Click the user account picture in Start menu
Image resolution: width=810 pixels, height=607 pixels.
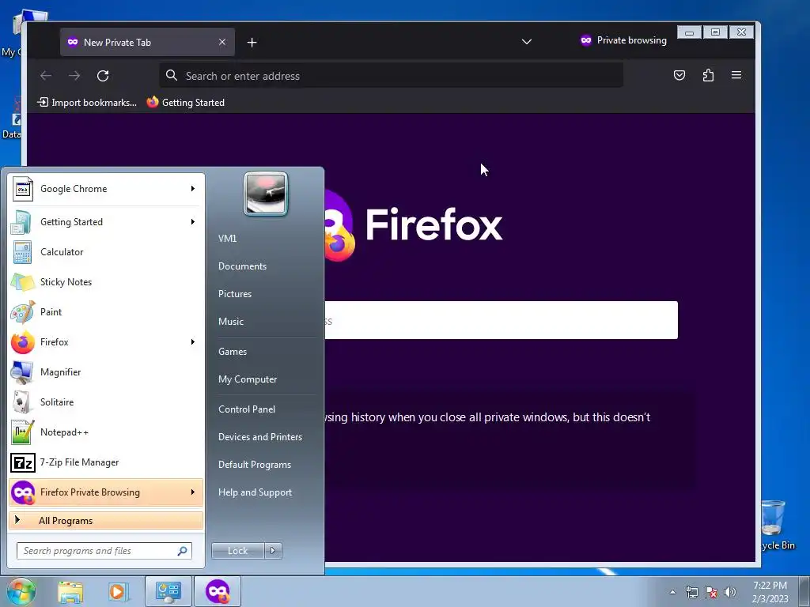tap(266, 194)
